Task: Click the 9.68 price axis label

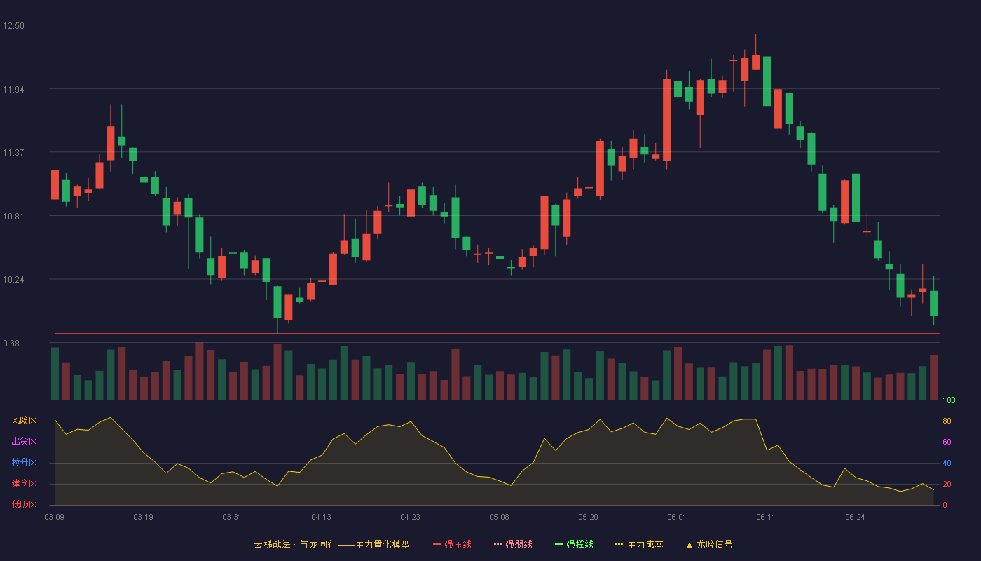Action: 11,343
